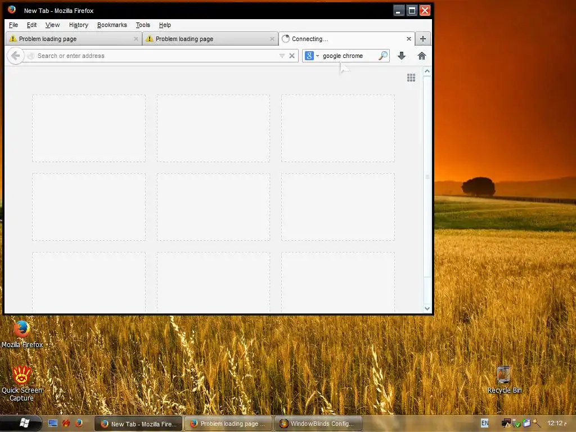The width and height of the screenshot is (576, 432).
Task: Open a new tab with plus button
Action: (423, 39)
